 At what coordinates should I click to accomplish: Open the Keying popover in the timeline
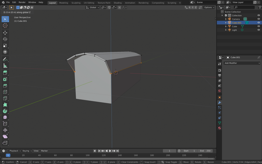pos(27,151)
